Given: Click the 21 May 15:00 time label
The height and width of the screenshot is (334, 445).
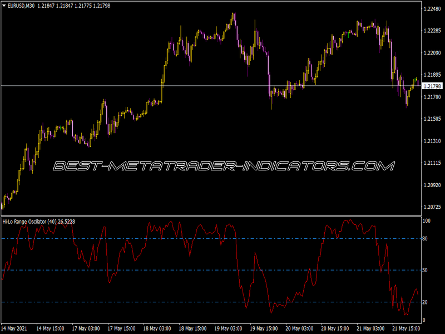Looking at the screenshot, I should (x=407, y=328).
